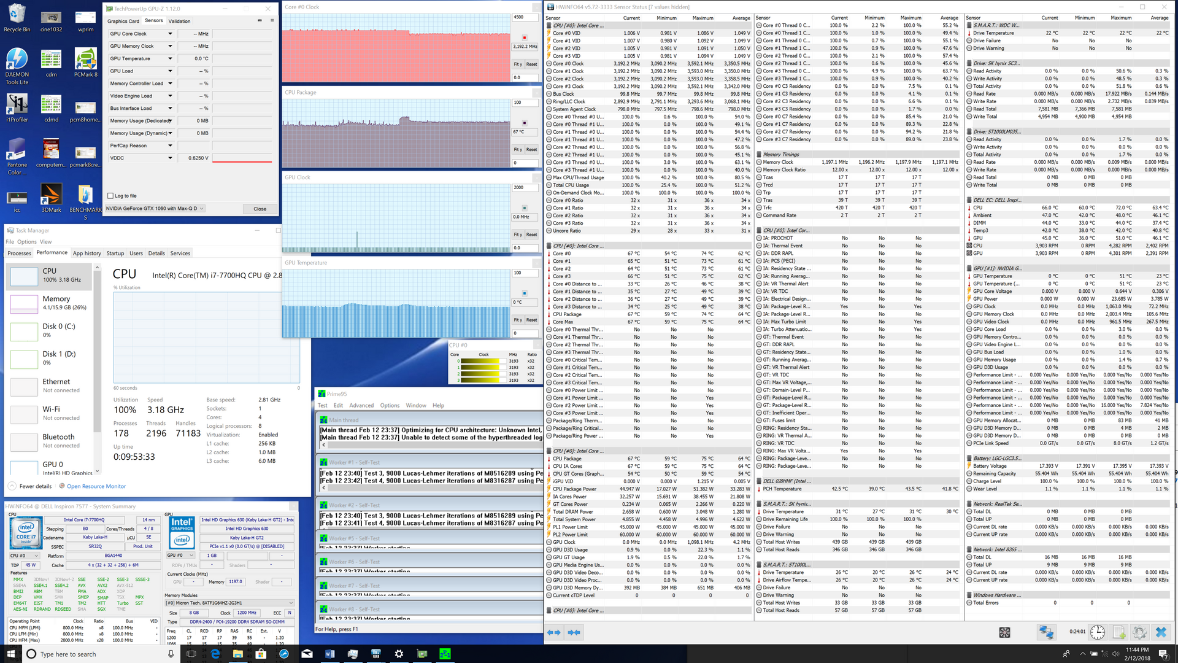This screenshot has height=663, width=1178.
Task: Open the cine1032 desktop shortcut
Action: 51,20
